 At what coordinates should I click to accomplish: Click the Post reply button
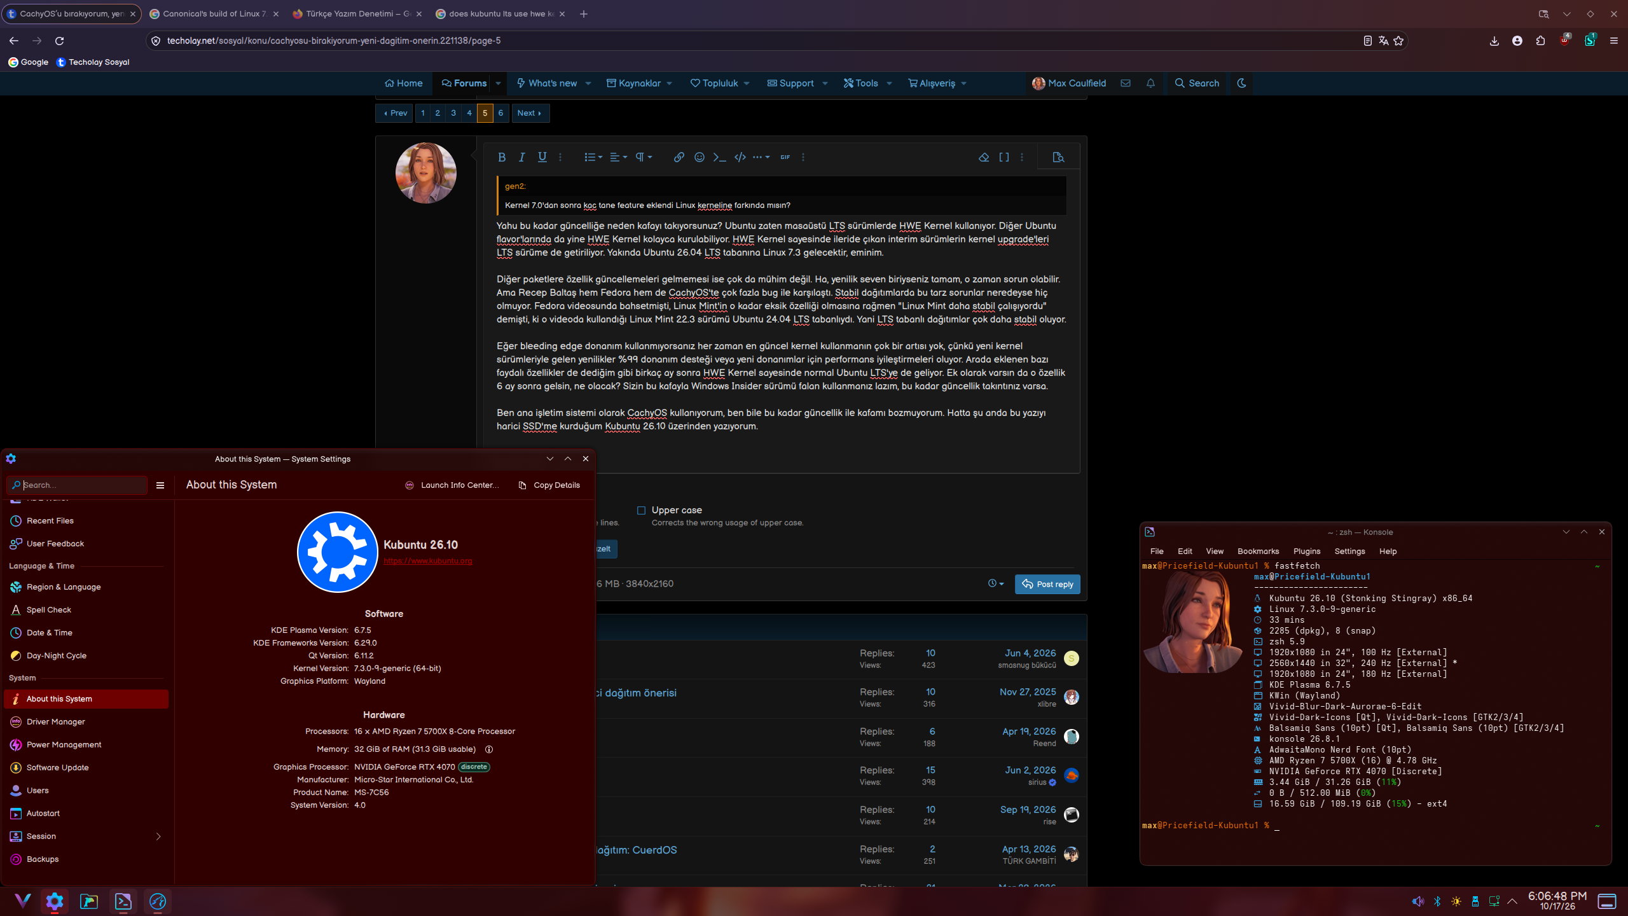(x=1047, y=584)
